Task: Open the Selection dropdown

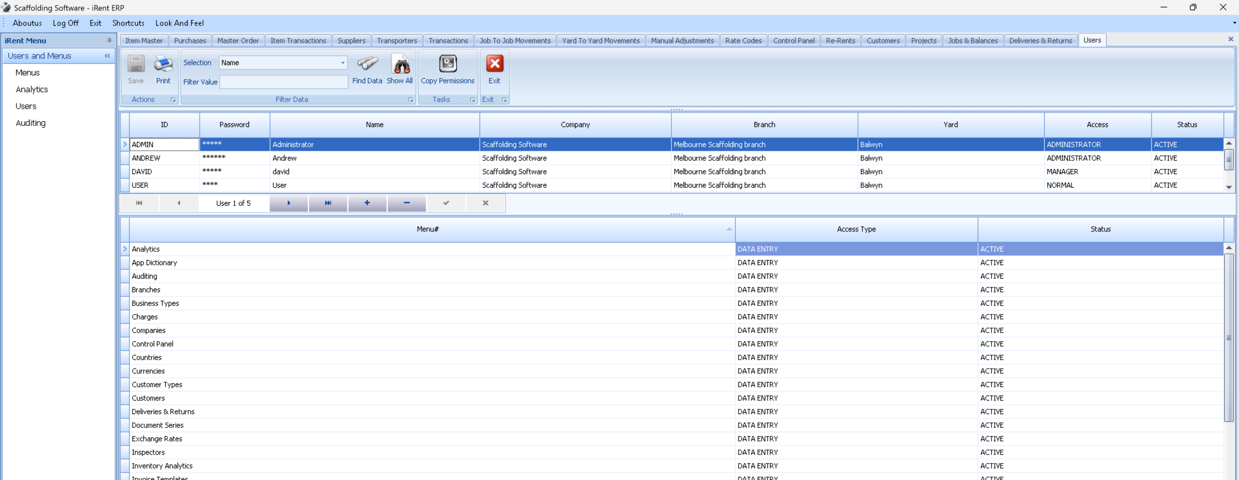Action: [x=343, y=63]
